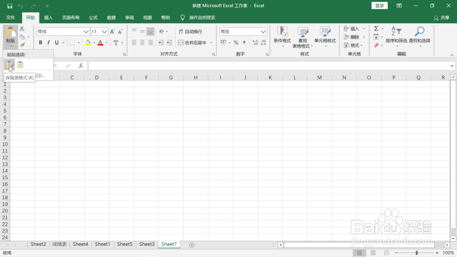Expand the font color dropdown arrow
Viewport: 457px width, 257px height.
[x=106, y=43]
